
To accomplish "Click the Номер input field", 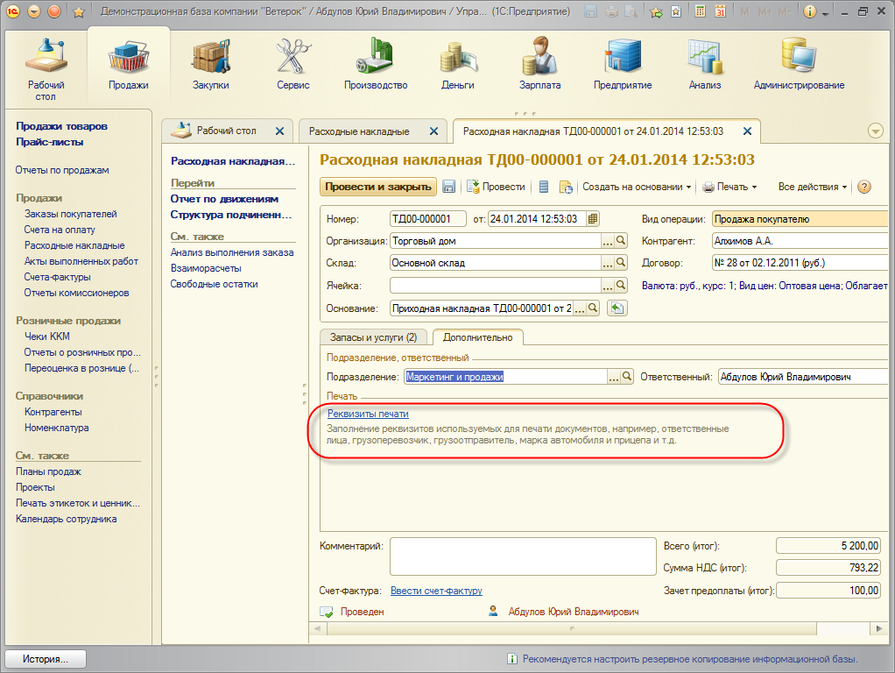I will pos(427,219).
